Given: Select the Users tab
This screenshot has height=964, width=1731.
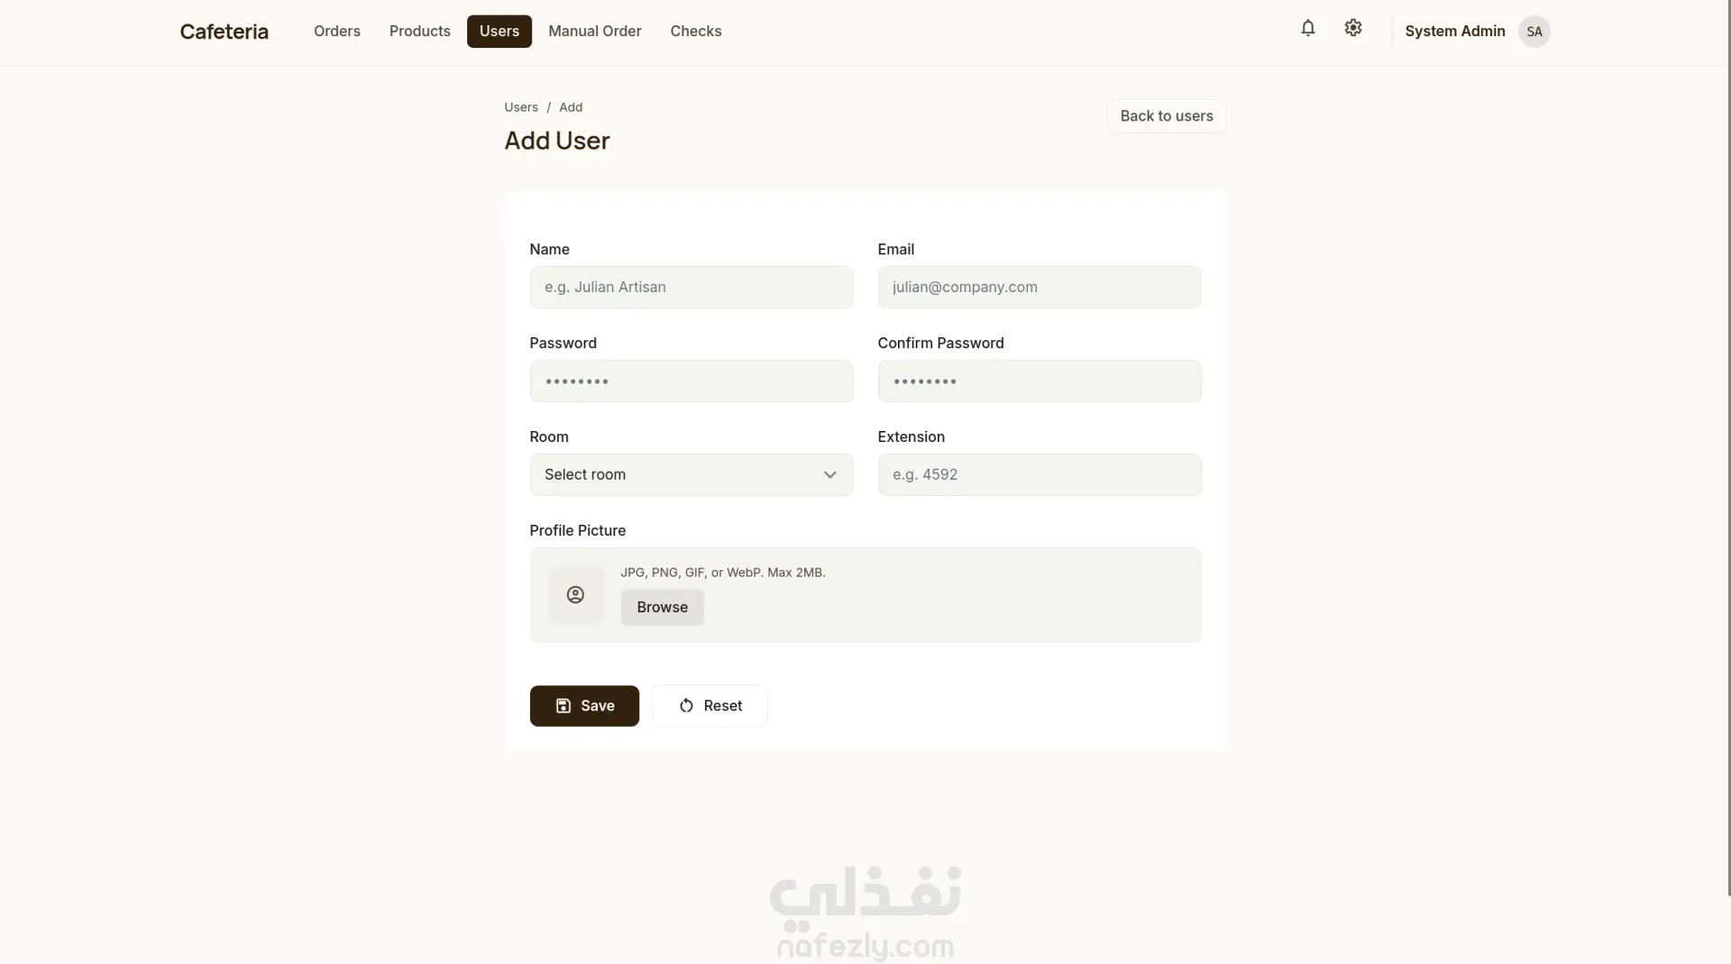Looking at the screenshot, I should click(499, 32).
